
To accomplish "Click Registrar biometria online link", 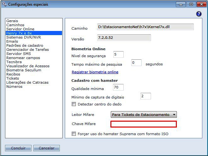I will 95,72.
